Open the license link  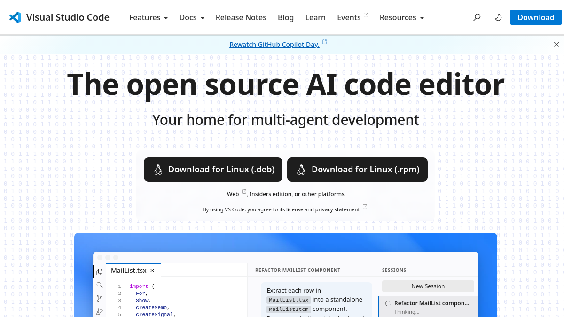pyautogui.click(x=295, y=209)
